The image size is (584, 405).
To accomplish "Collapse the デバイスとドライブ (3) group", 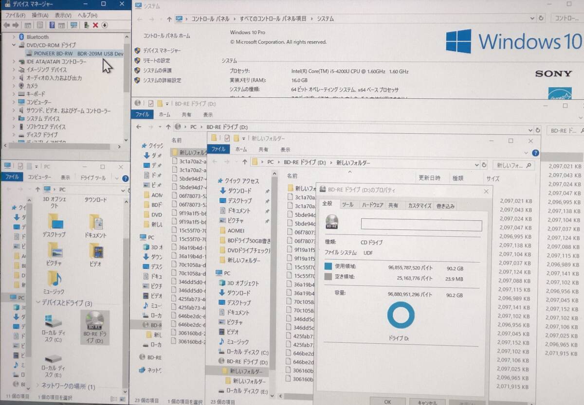I will 38,303.
